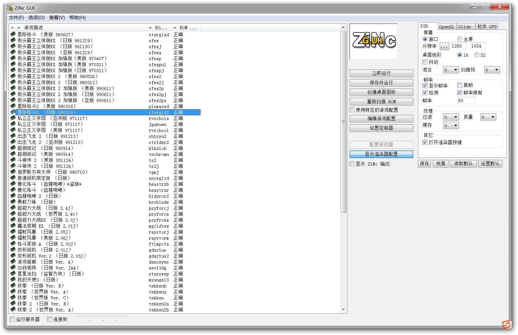Click game icon beside raystorm row
The width and height of the screenshot is (518, 335).
(x=13, y=238)
